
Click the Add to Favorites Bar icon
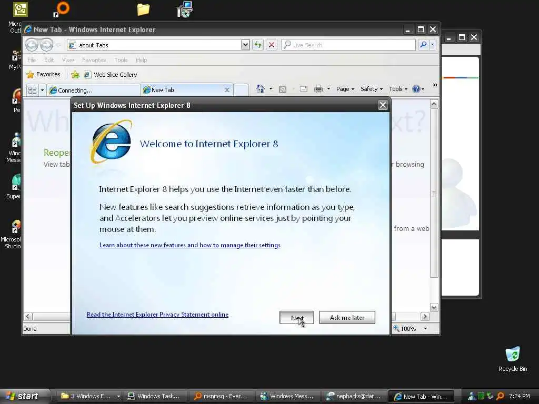click(x=75, y=75)
